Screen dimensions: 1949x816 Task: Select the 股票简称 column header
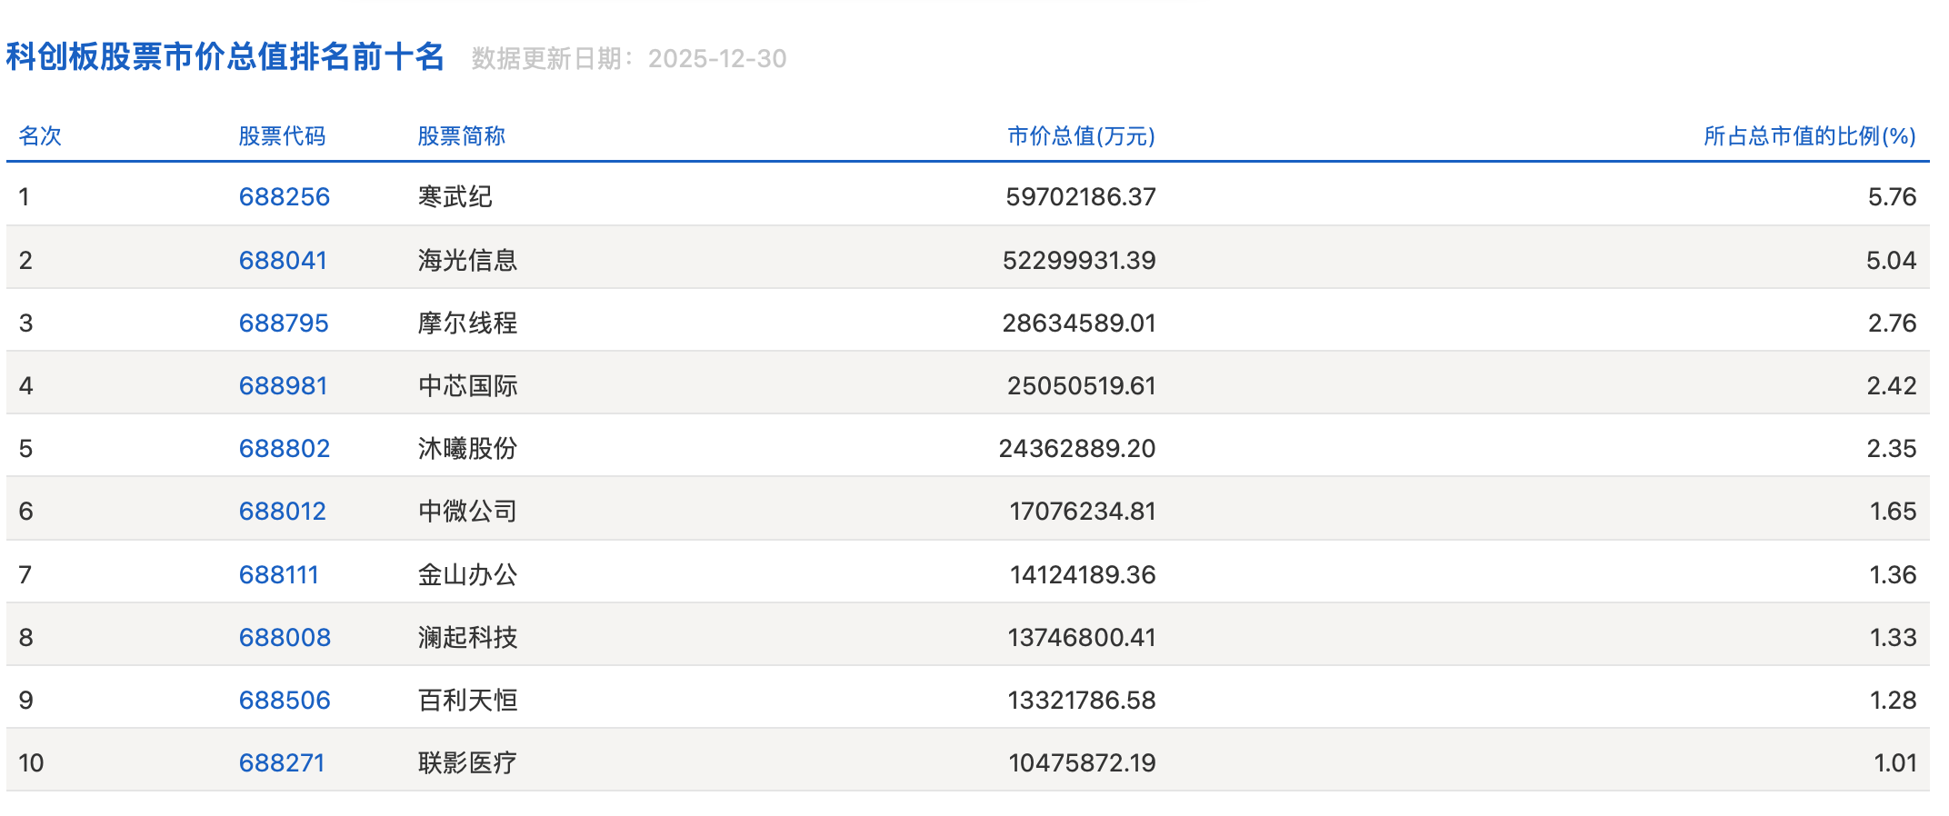[x=461, y=136]
